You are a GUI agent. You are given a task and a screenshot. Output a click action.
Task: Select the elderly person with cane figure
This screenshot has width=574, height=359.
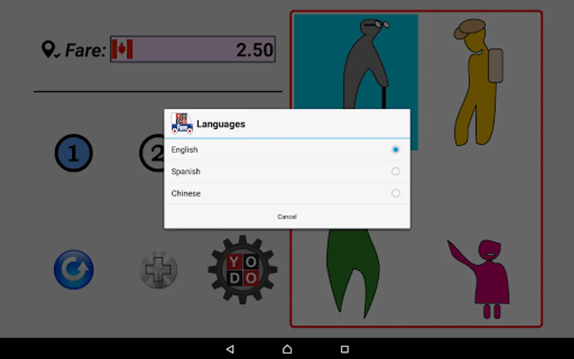click(356, 62)
